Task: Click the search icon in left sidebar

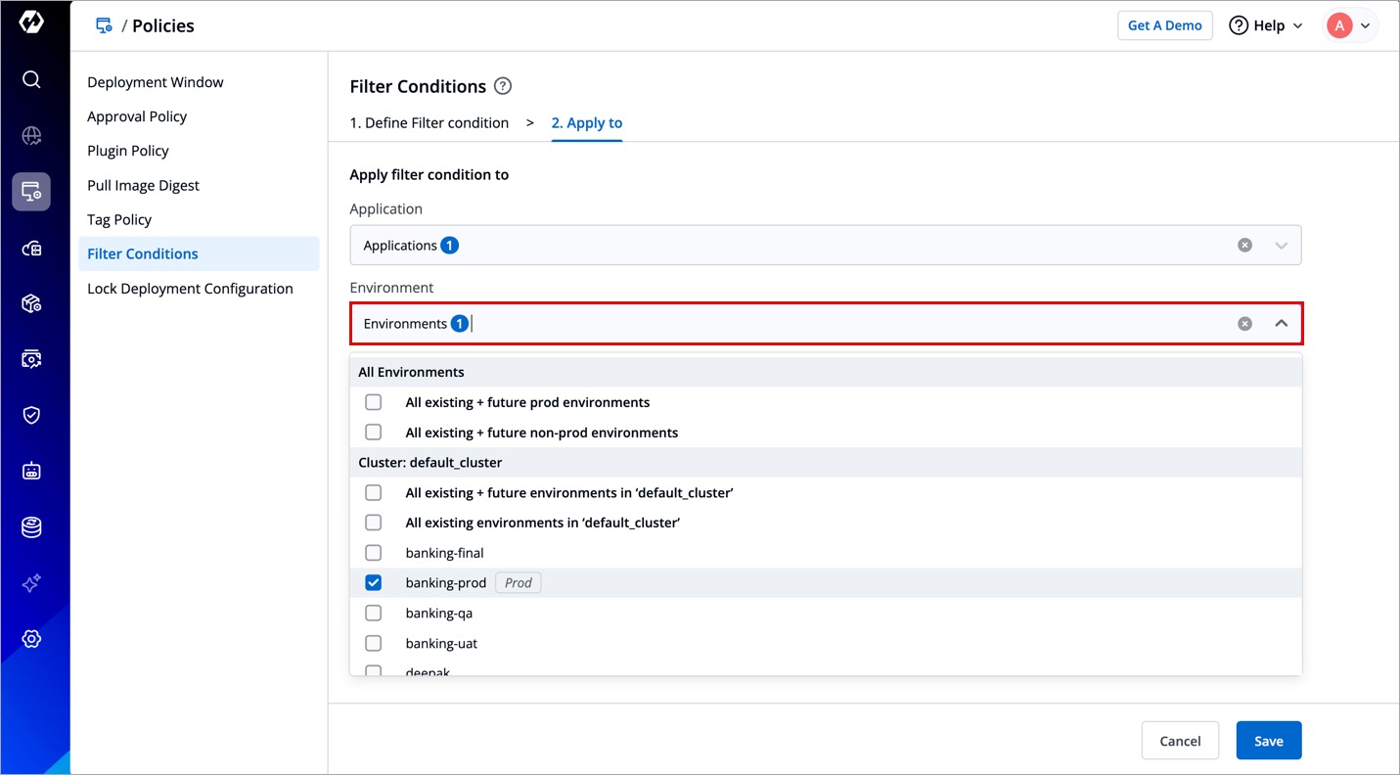Action: 31,79
